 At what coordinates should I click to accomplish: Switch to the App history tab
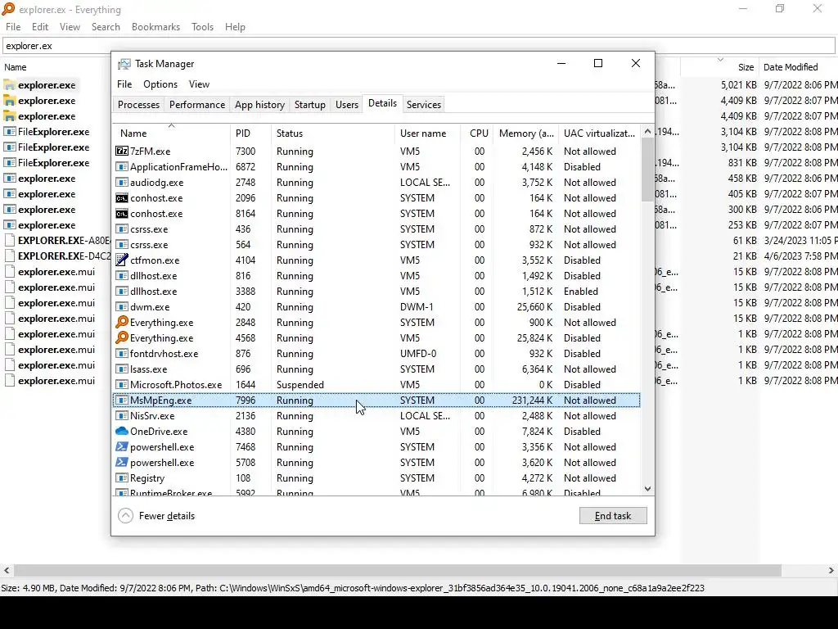coord(259,104)
